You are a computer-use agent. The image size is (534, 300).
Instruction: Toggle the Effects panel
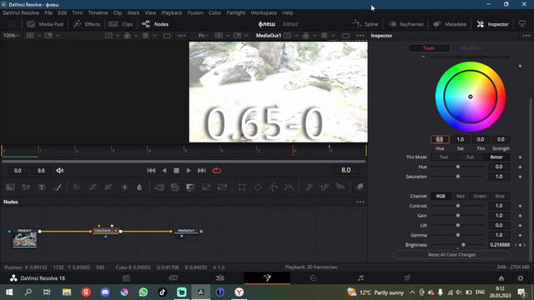pos(87,24)
